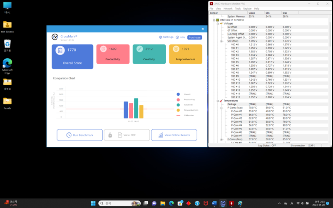Open the clock showing 2023-11-20
This screenshot has height=208, width=333.
[318, 203]
